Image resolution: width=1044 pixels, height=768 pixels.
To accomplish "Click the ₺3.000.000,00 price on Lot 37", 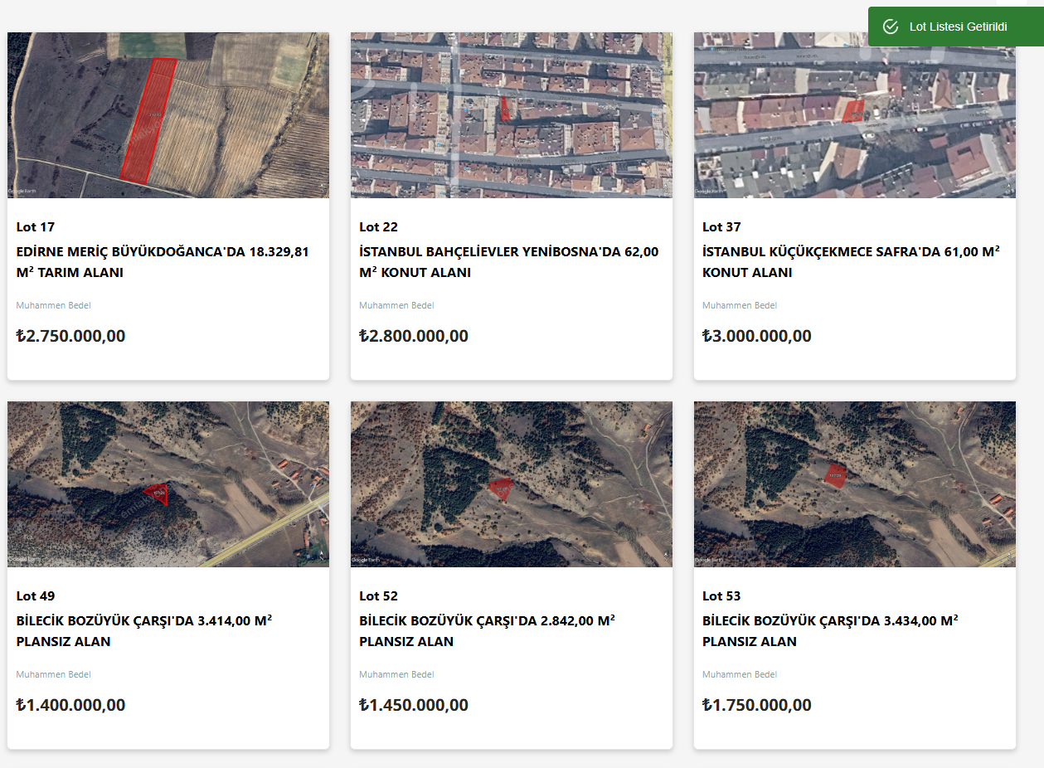I will [757, 336].
